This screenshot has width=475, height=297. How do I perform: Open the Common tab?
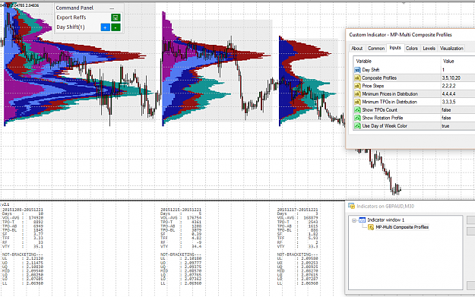[376, 49]
